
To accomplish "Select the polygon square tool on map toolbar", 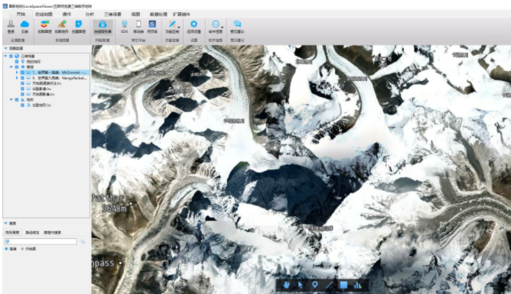I will pyautogui.click(x=343, y=286).
